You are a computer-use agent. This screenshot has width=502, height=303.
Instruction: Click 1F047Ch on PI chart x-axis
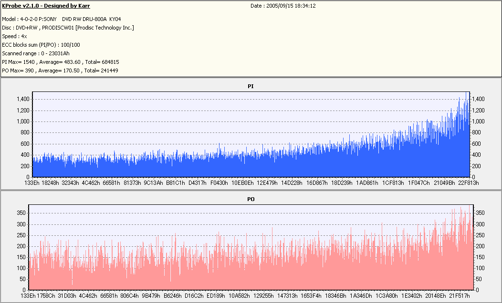419,183
